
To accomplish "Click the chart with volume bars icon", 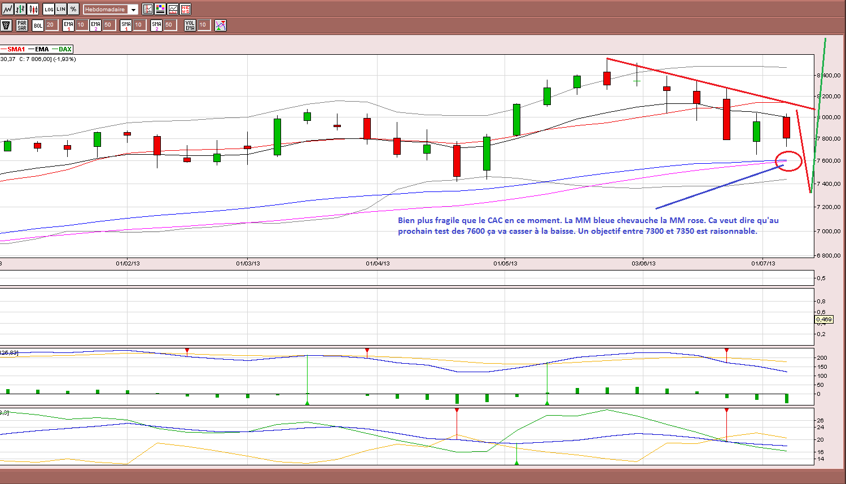I will [x=173, y=9].
